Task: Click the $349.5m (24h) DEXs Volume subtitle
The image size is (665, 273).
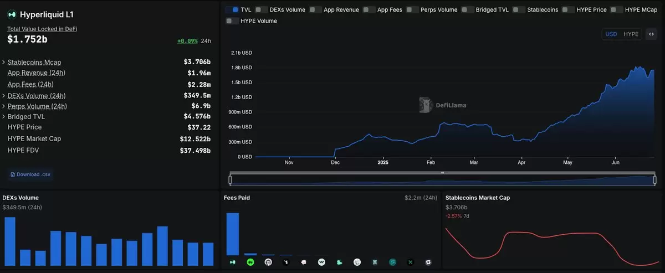Action: click(x=22, y=208)
